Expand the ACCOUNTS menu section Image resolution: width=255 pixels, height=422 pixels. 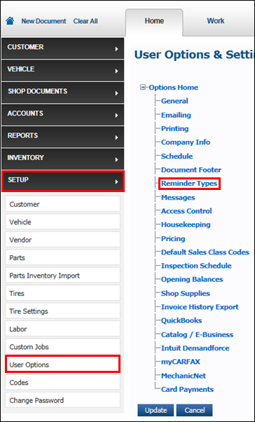[x=62, y=115]
